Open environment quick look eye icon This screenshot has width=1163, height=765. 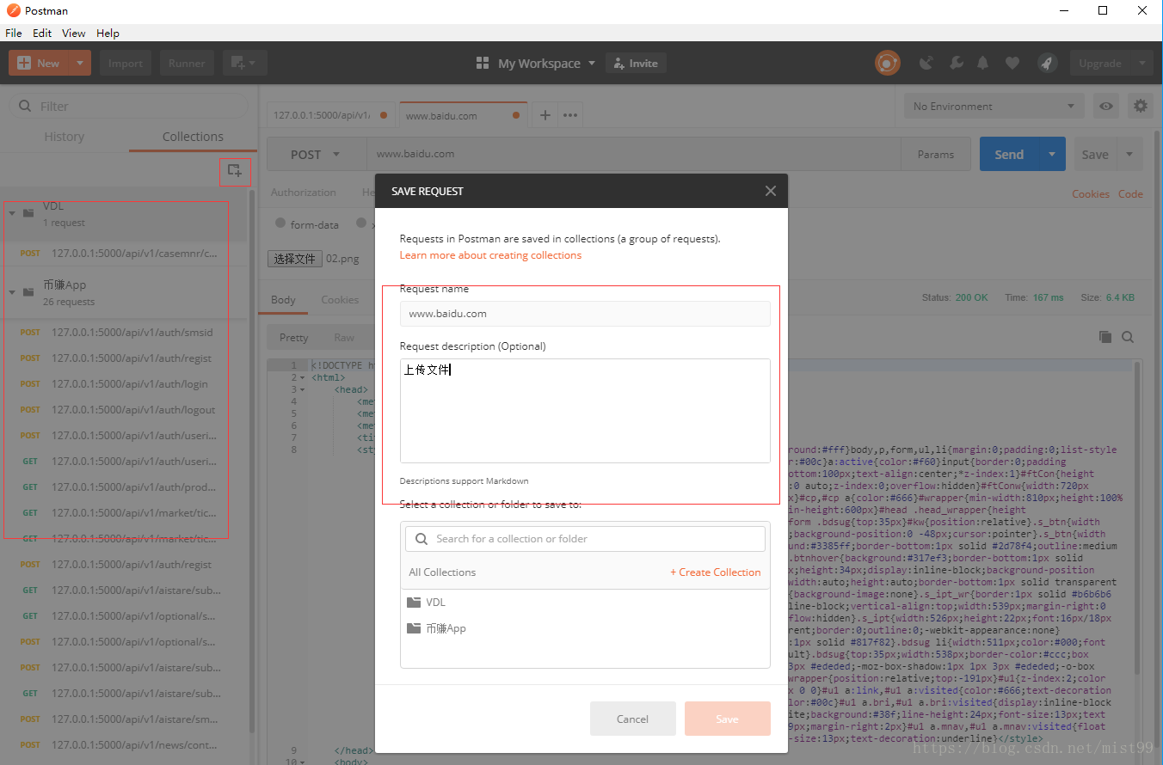point(1105,107)
